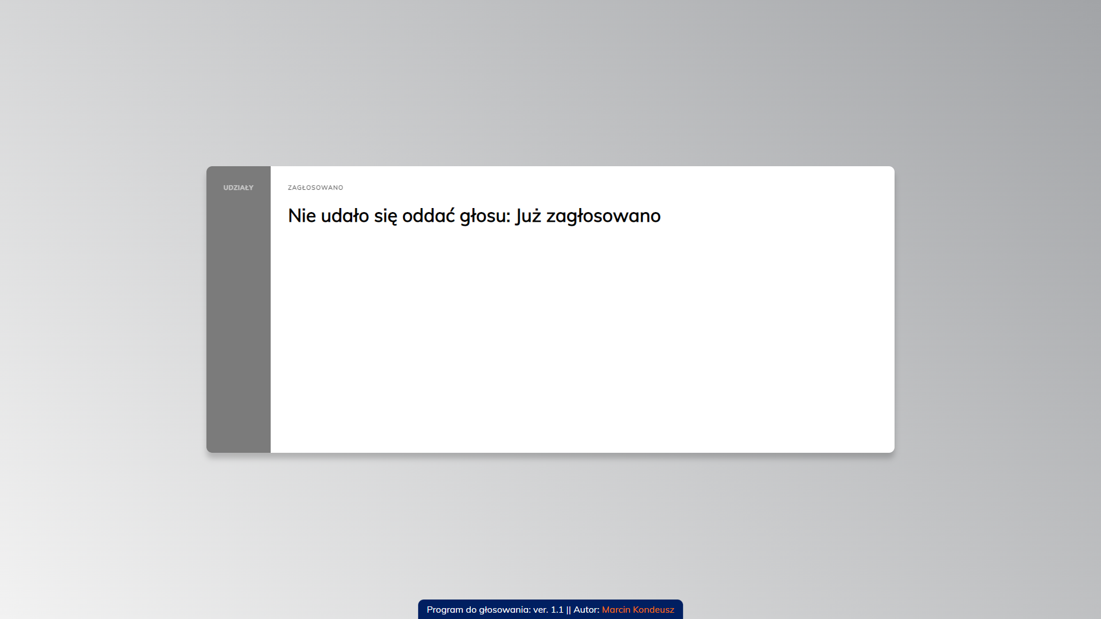Click the word 'się' in heading
The image size is (1101, 619).
385,216
